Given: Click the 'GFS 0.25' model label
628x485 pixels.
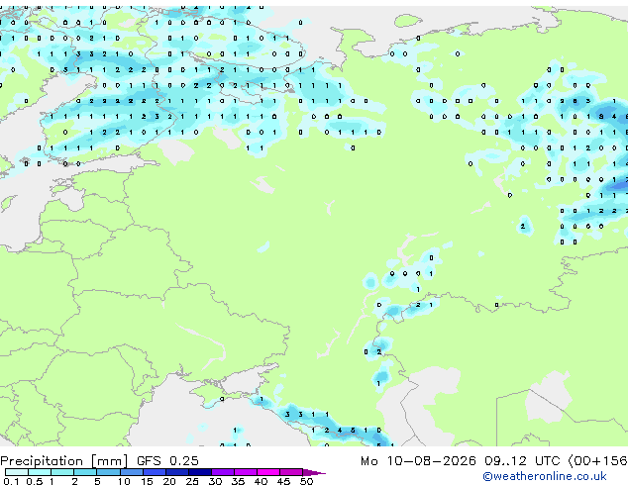Looking at the screenshot, I should point(167,461).
